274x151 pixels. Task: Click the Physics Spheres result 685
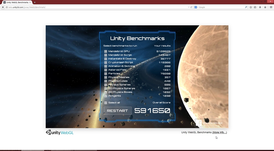[168, 85]
